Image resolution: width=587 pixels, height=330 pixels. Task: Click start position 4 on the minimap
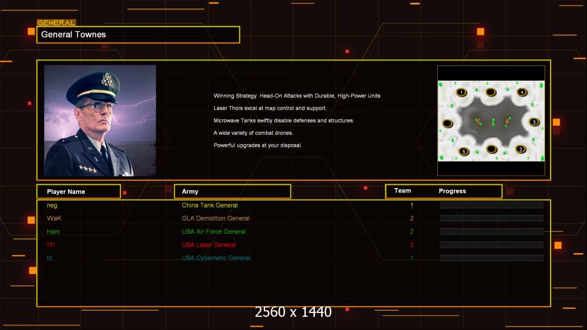click(x=522, y=92)
